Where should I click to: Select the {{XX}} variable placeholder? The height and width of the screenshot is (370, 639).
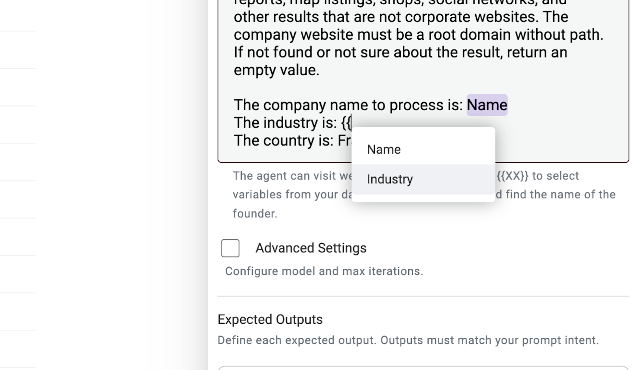tap(511, 176)
